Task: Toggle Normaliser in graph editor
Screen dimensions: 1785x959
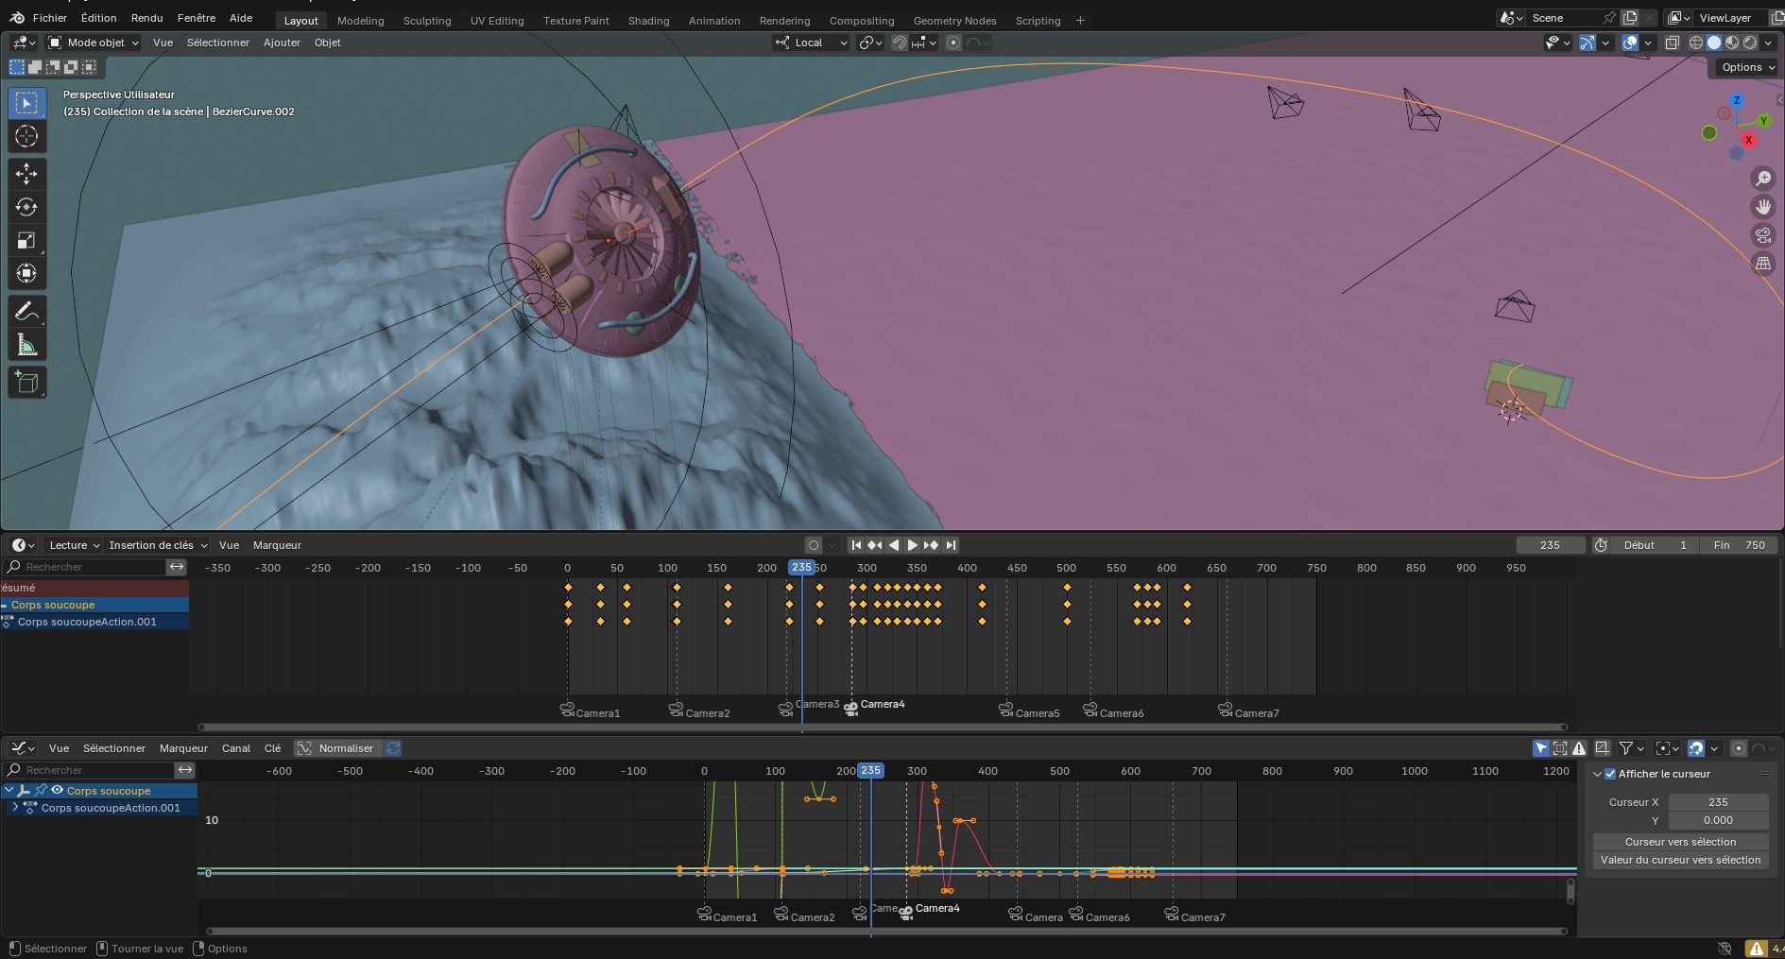Action: coord(336,748)
